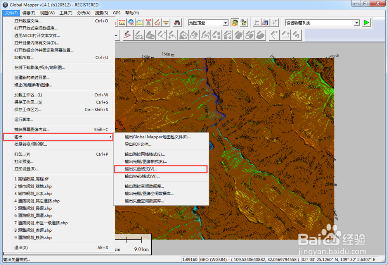The width and height of the screenshot is (388, 265).
Task: Open Search with the binoculars icon
Action: (x=177, y=23)
